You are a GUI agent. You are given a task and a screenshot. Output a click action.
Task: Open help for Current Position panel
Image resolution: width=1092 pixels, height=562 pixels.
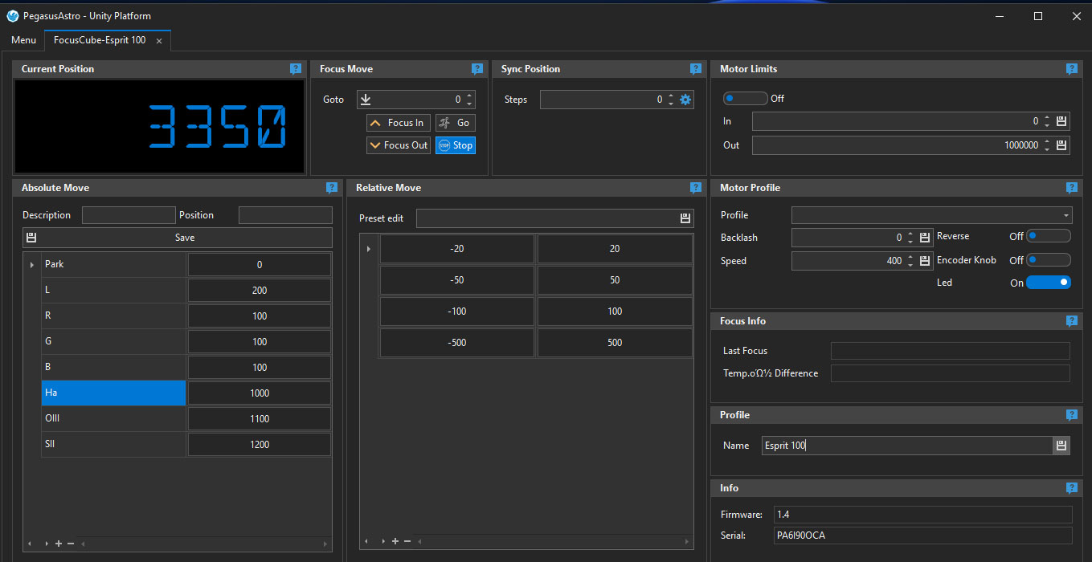point(296,69)
